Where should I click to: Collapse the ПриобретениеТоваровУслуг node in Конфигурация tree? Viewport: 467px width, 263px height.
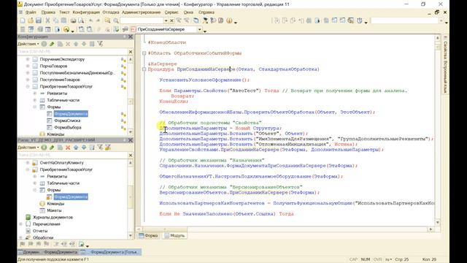pyautogui.click(x=28, y=86)
